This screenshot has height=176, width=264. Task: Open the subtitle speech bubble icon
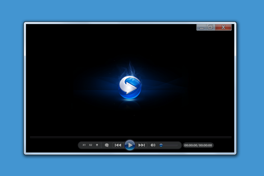coord(107,145)
